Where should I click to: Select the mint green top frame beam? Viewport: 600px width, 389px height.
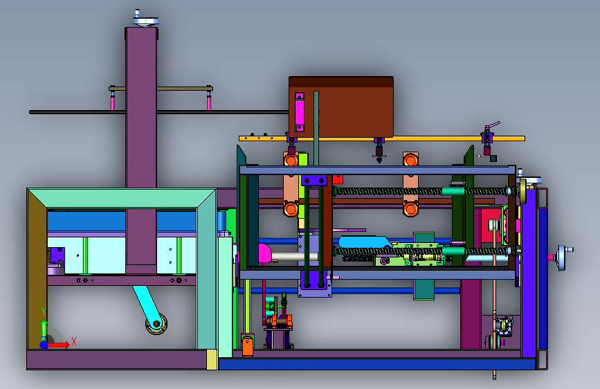(122, 198)
